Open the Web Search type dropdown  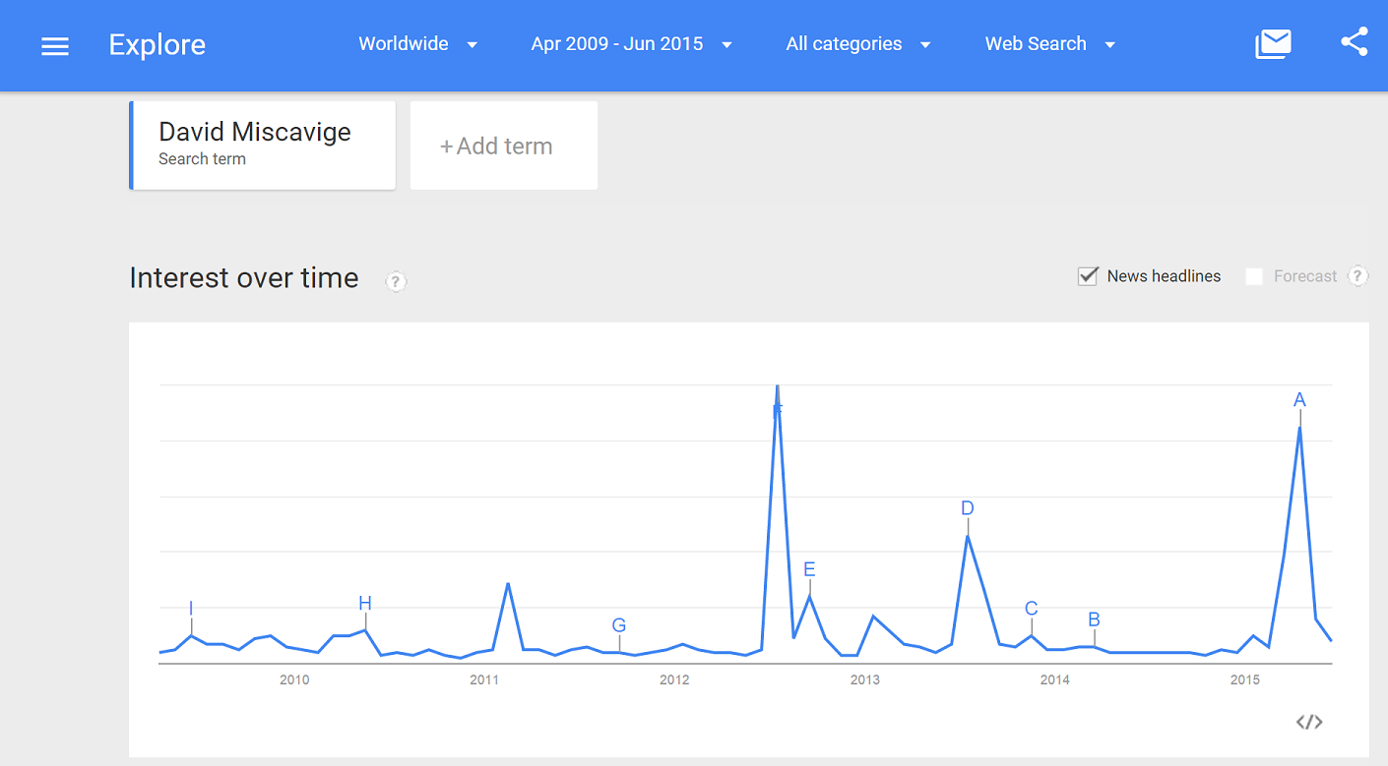(1049, 44)
